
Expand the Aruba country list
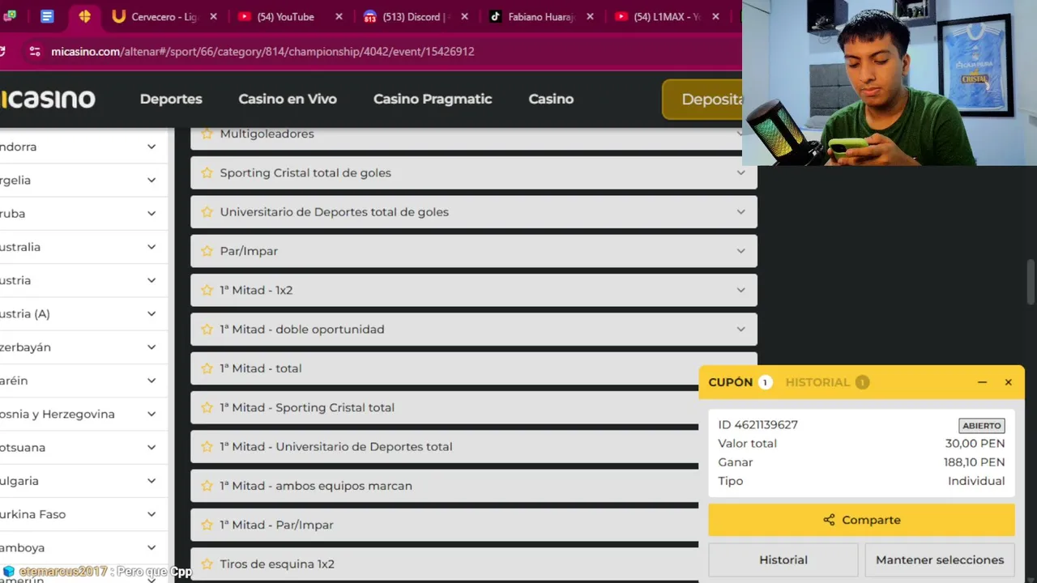(151, 214)
